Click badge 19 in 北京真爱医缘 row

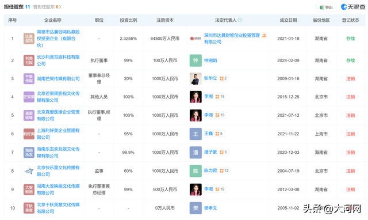tap(220, 115)
